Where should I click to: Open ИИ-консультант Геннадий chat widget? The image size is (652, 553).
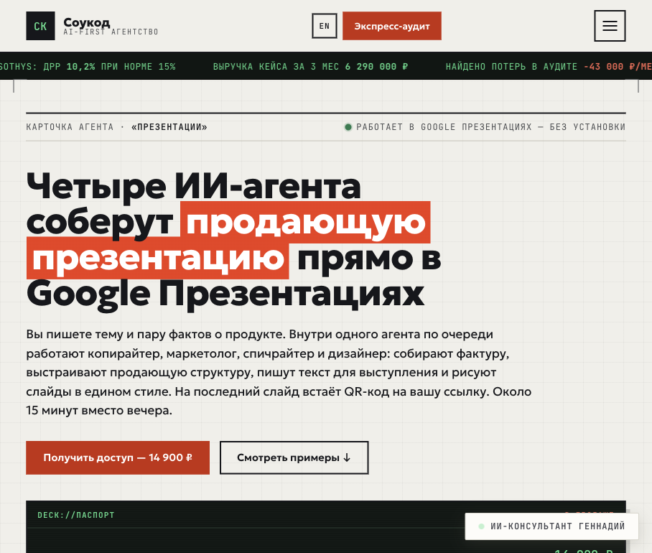(x=551, y=526)
